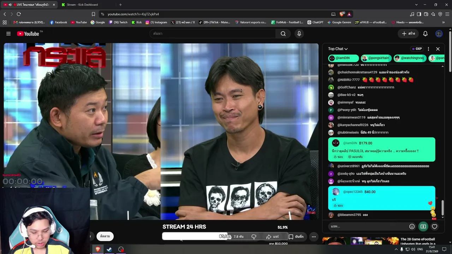Open the Instagram bookmark
This screenshot has height=254, width=452.
click(156, 22)
